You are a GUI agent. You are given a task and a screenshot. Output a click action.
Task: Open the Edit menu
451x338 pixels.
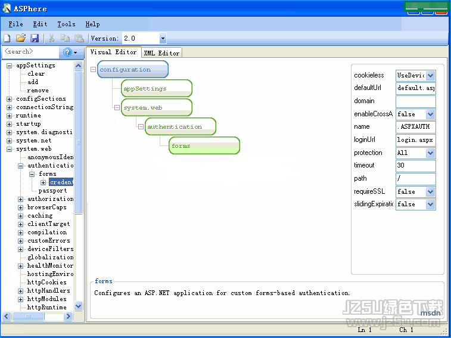tap(40, 24)
